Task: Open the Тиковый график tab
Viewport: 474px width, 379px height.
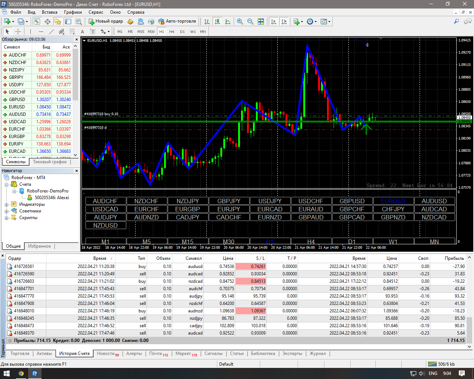Action: pyautogui.click(x=50, y=162)
